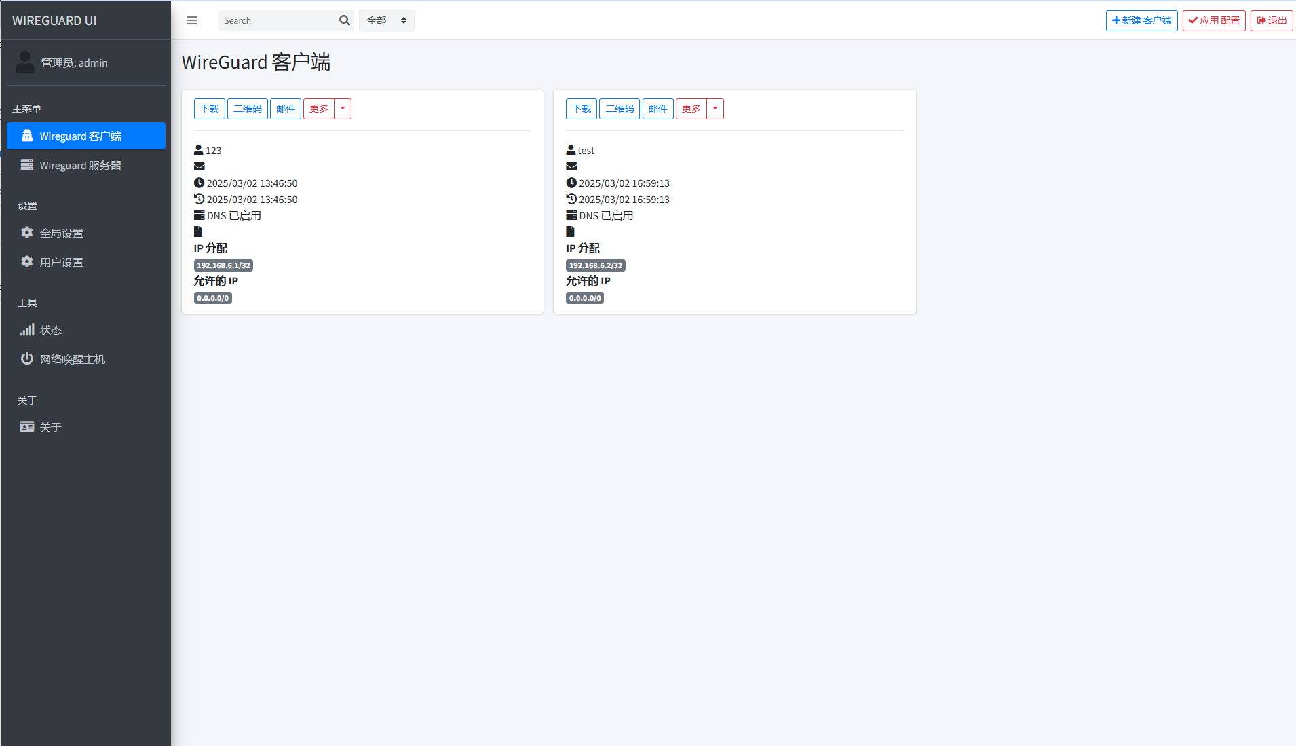
Task: Click the 全局设置 gear icon
Action: (x=27, y=233)
